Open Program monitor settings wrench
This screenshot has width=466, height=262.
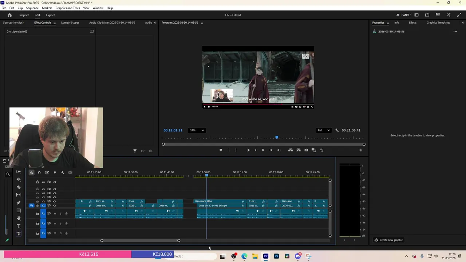(337, 130)
